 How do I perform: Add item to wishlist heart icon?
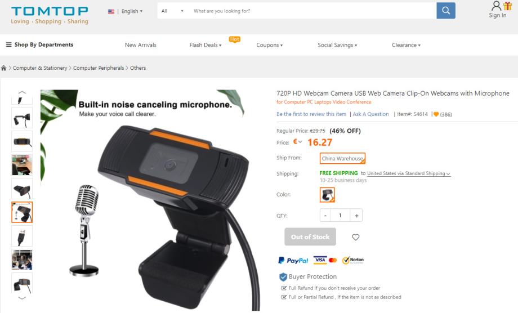[x=355, y=237]
